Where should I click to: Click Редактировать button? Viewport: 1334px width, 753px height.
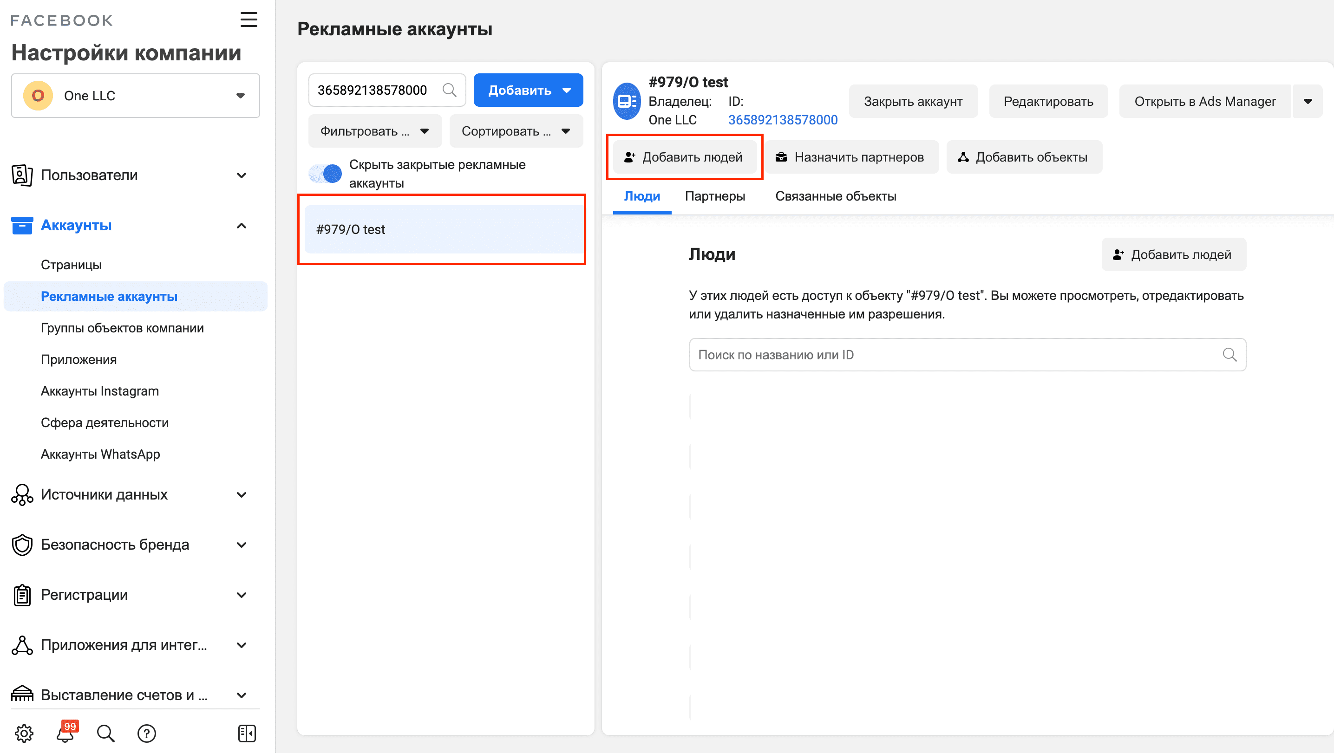click(1049, 101)
